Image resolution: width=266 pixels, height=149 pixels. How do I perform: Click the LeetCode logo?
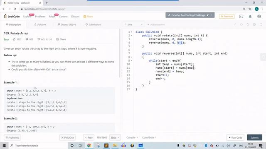[12, 17]
